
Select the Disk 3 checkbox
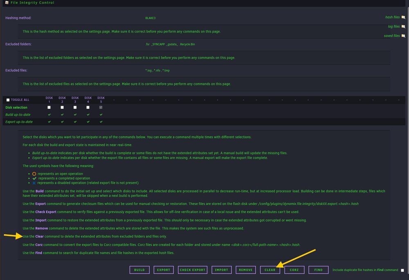coord(75,108)
